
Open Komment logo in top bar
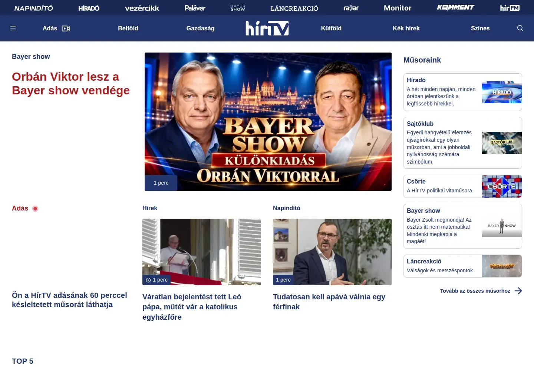455,7
